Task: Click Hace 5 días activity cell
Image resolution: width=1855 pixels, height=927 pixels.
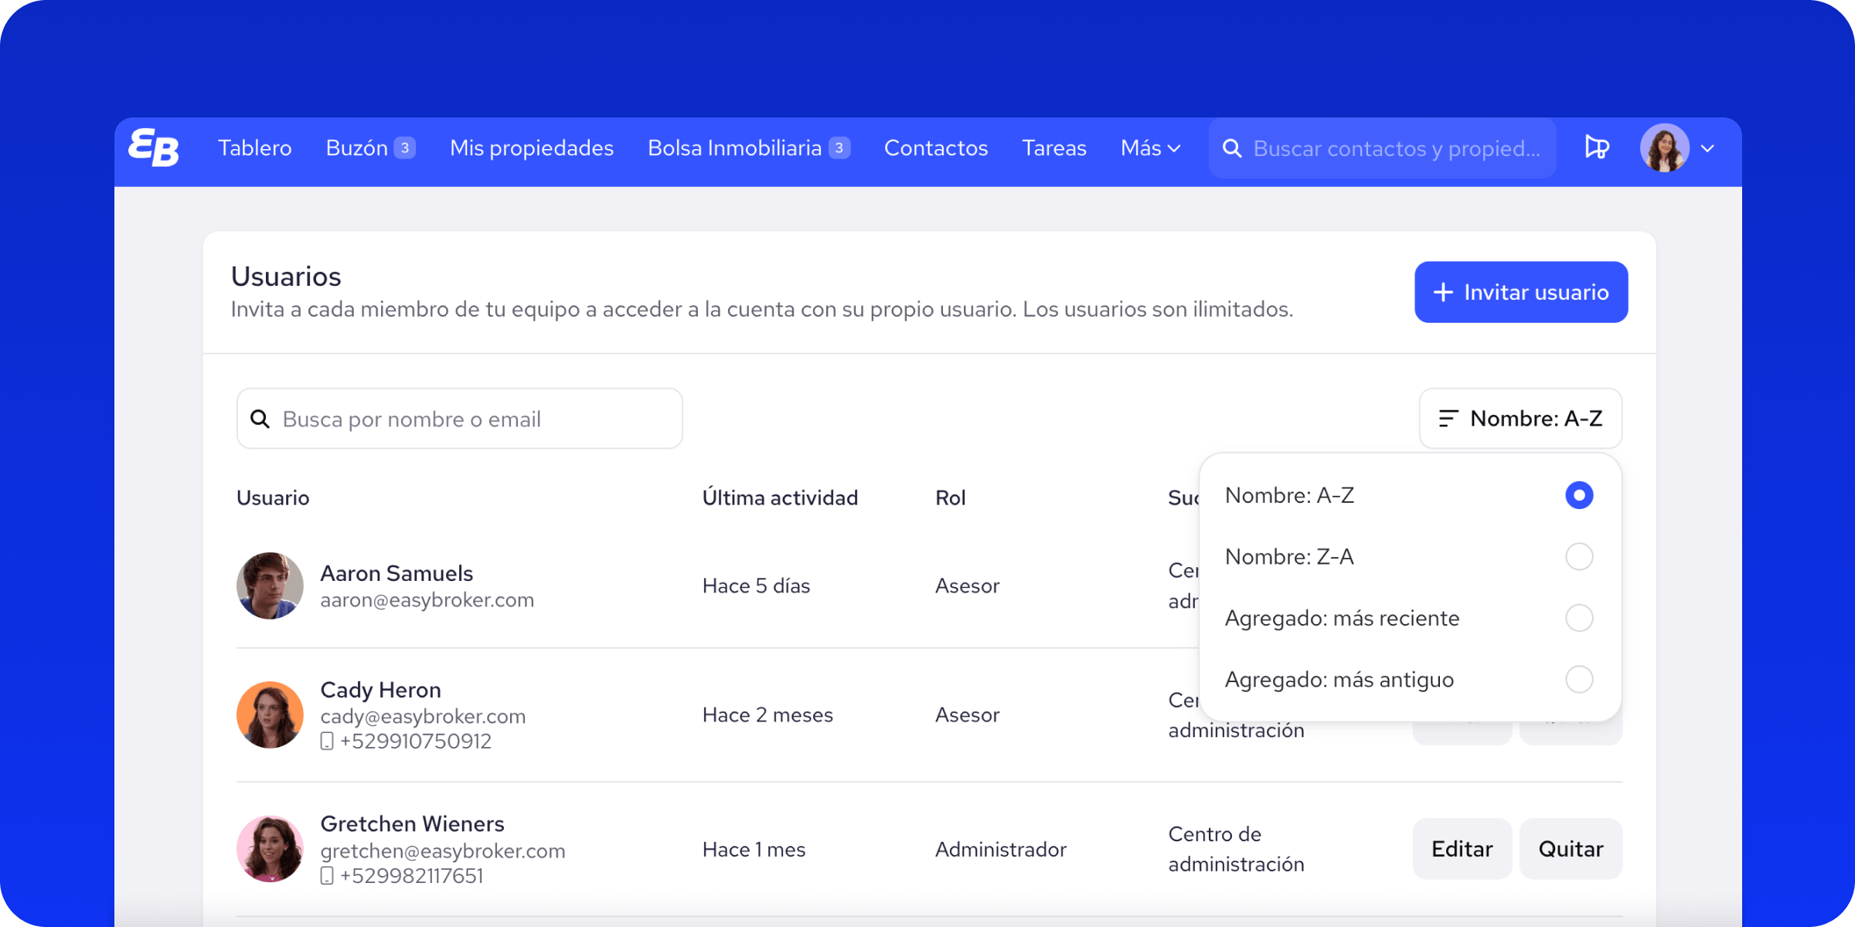Action: click(756, 586)
